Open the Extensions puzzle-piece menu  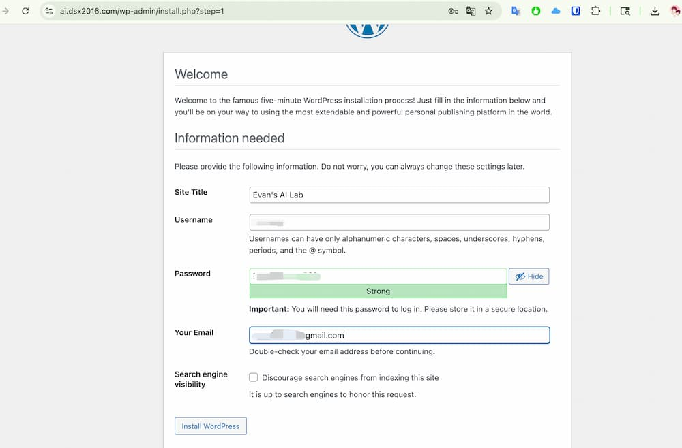pos(596,11)
